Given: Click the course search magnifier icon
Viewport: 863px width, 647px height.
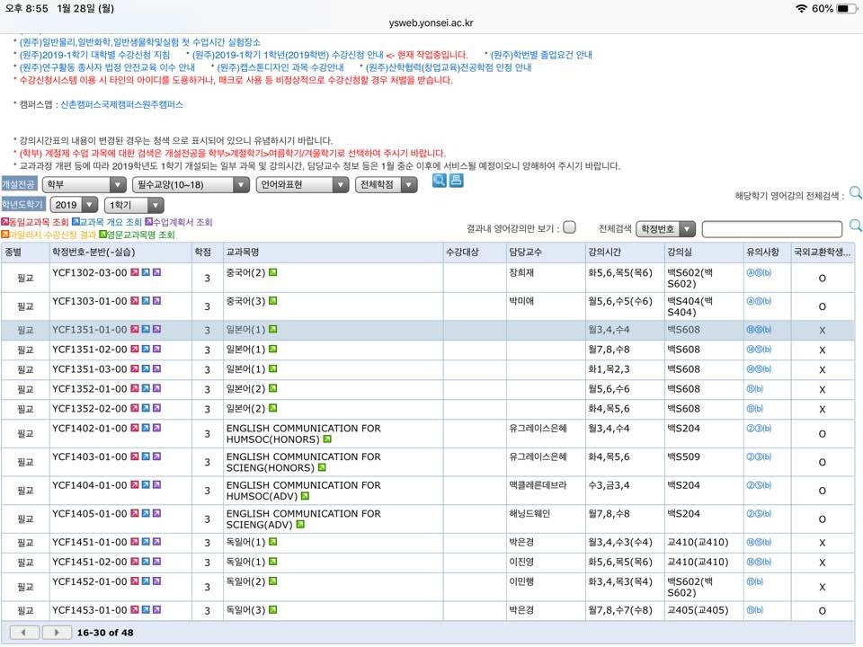Looking at the screenshot, I should [x=440, y=181].
